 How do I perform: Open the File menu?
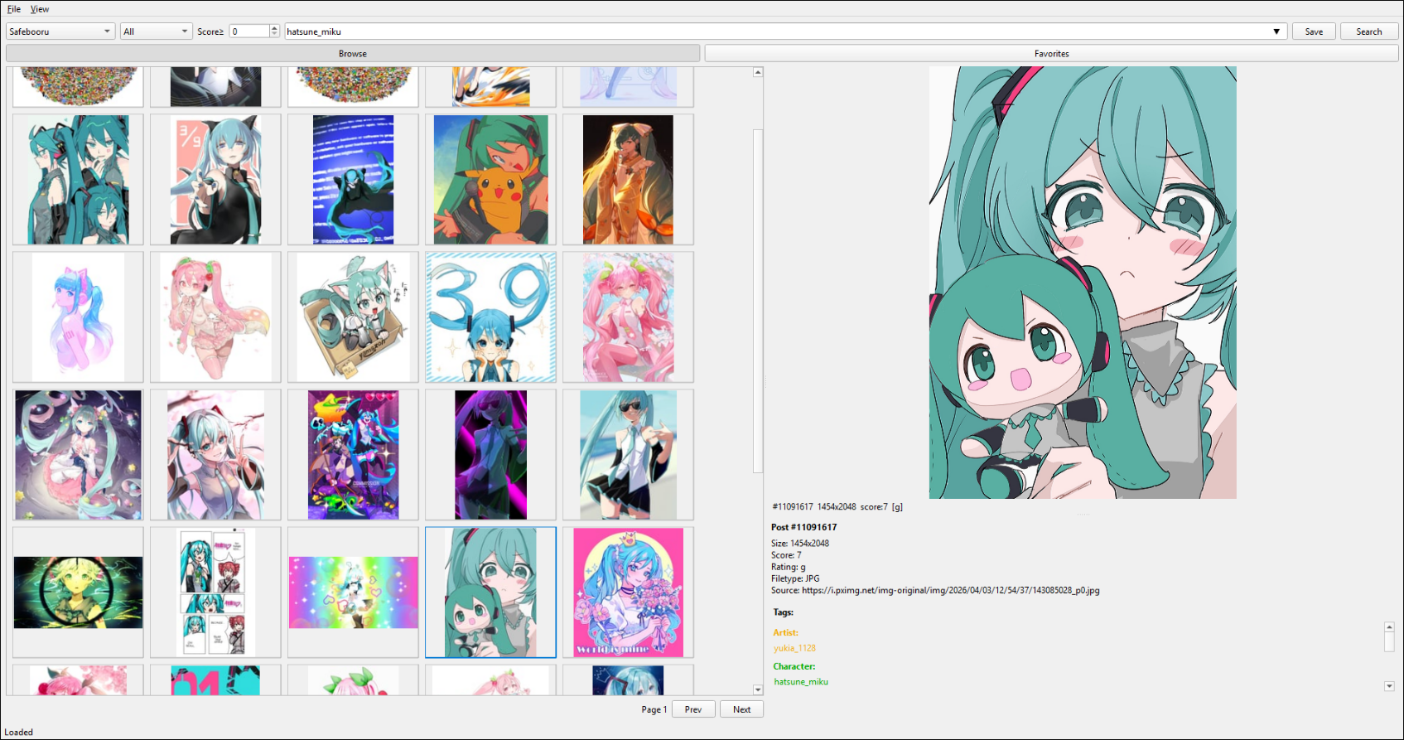pos(14,9)
